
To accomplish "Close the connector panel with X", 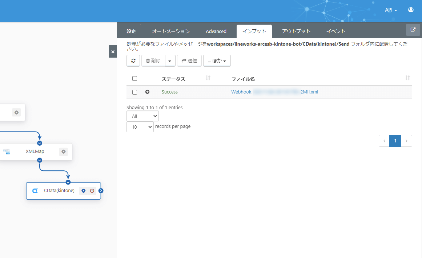I will 113,52.
